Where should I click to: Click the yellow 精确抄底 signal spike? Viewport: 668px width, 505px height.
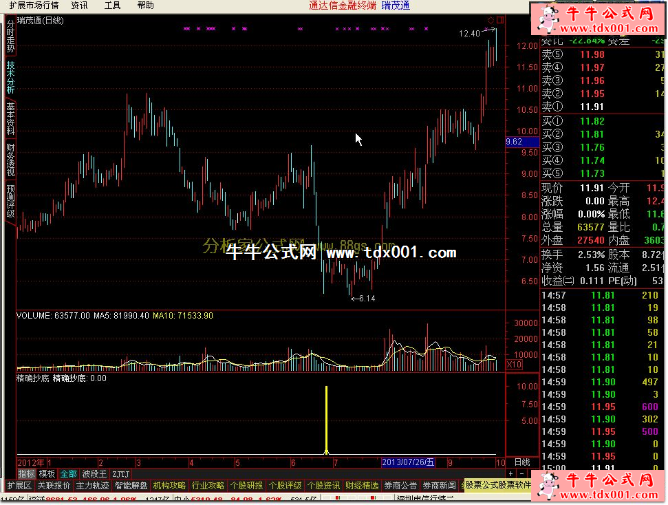pyautogui.click(x=326, y=420)
